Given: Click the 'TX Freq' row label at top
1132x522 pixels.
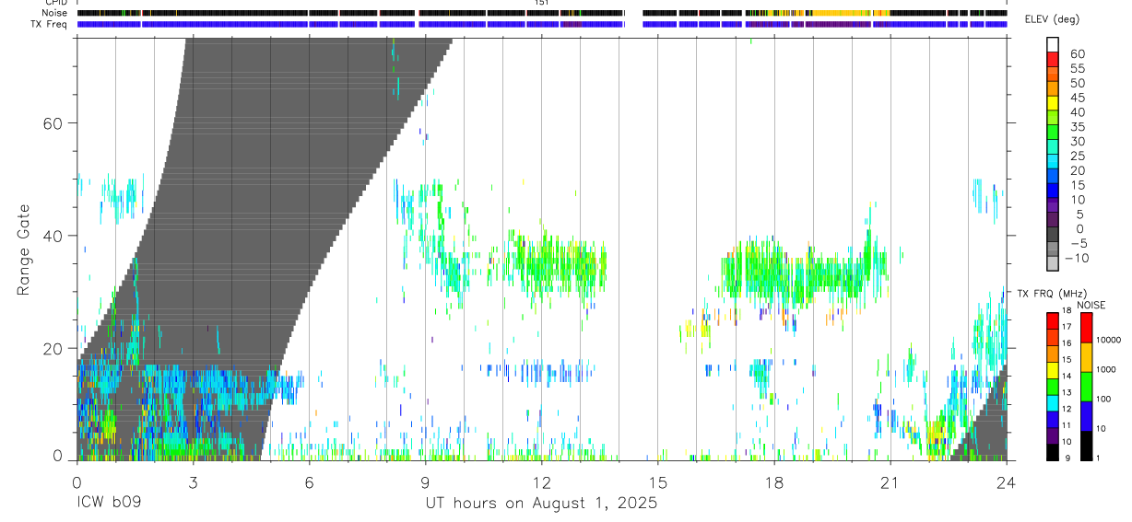Looking at the screenshot, I should tap(51, 24).
